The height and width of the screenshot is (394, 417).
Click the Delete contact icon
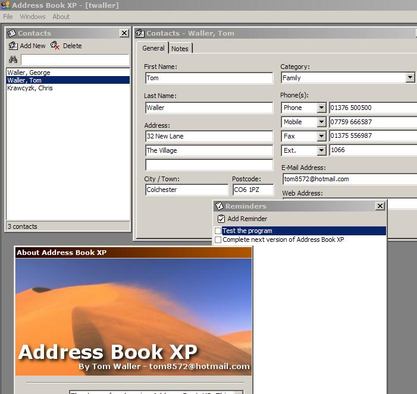55,45
